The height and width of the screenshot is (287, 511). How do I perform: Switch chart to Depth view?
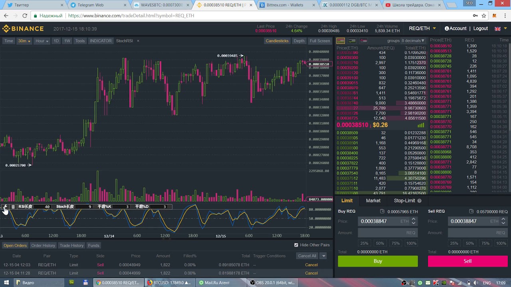(299, 41)
